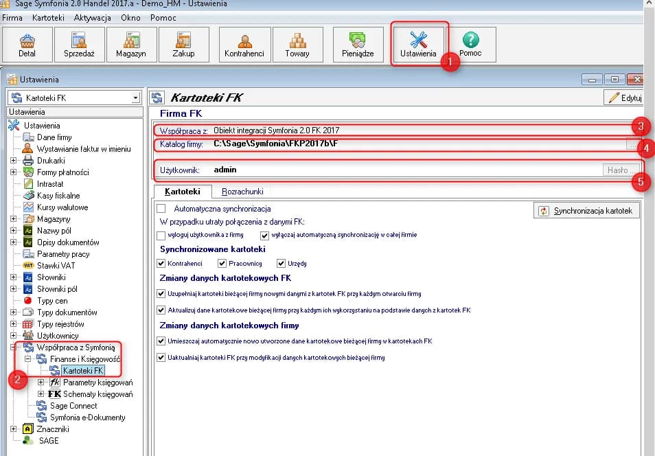The width and height of the screenshot is (655, 456).
Task: Launch the Towary module
Action: pos(297,45)
